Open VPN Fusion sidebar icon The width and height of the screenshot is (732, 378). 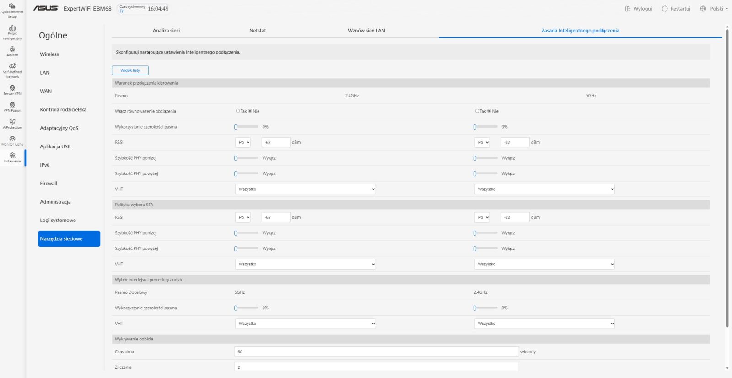12,105
